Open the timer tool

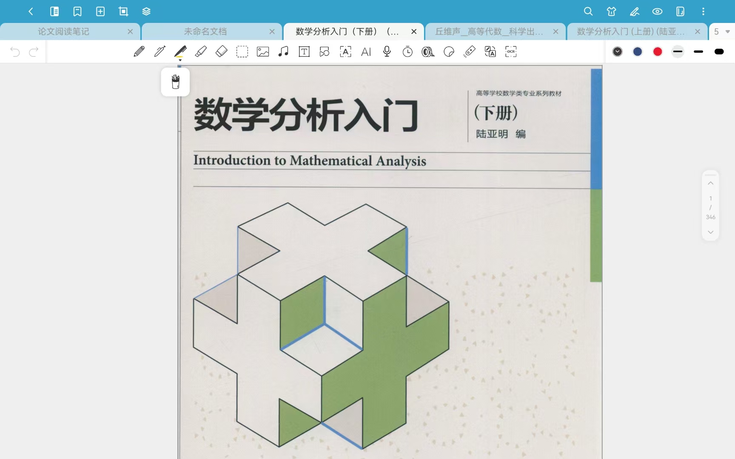tap(407, 51)
